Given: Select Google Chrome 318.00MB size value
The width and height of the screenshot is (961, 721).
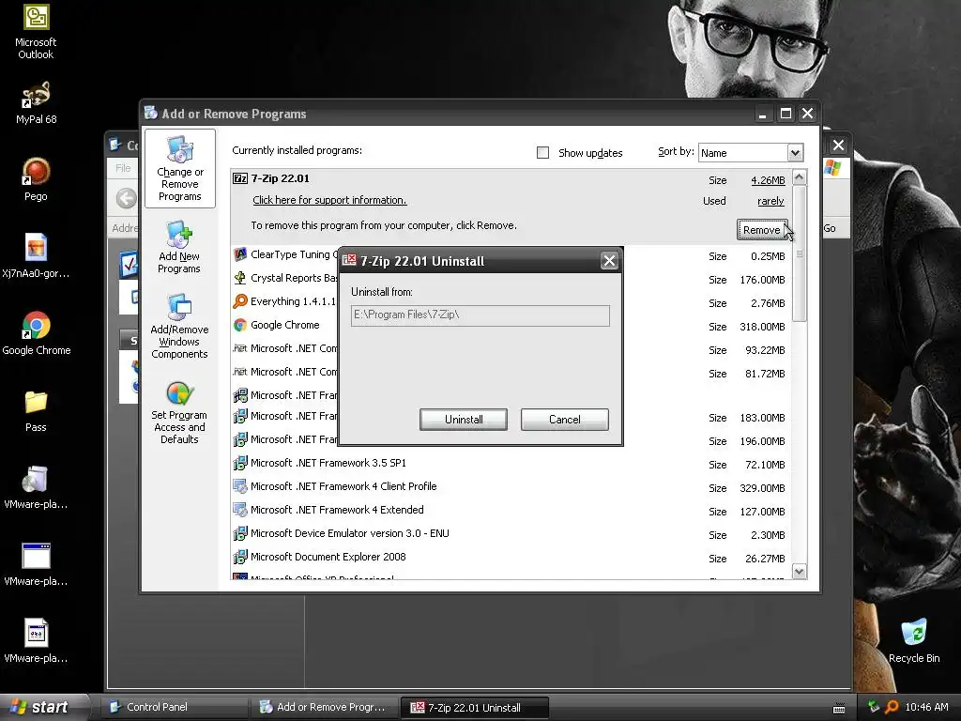Looking at the screenshot, I should (x=762, y=327).
